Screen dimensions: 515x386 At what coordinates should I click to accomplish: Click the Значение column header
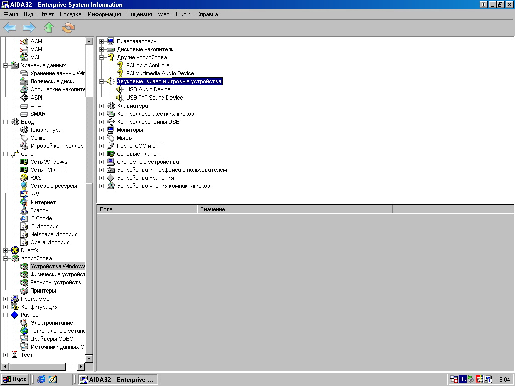(x=295, y=209)
